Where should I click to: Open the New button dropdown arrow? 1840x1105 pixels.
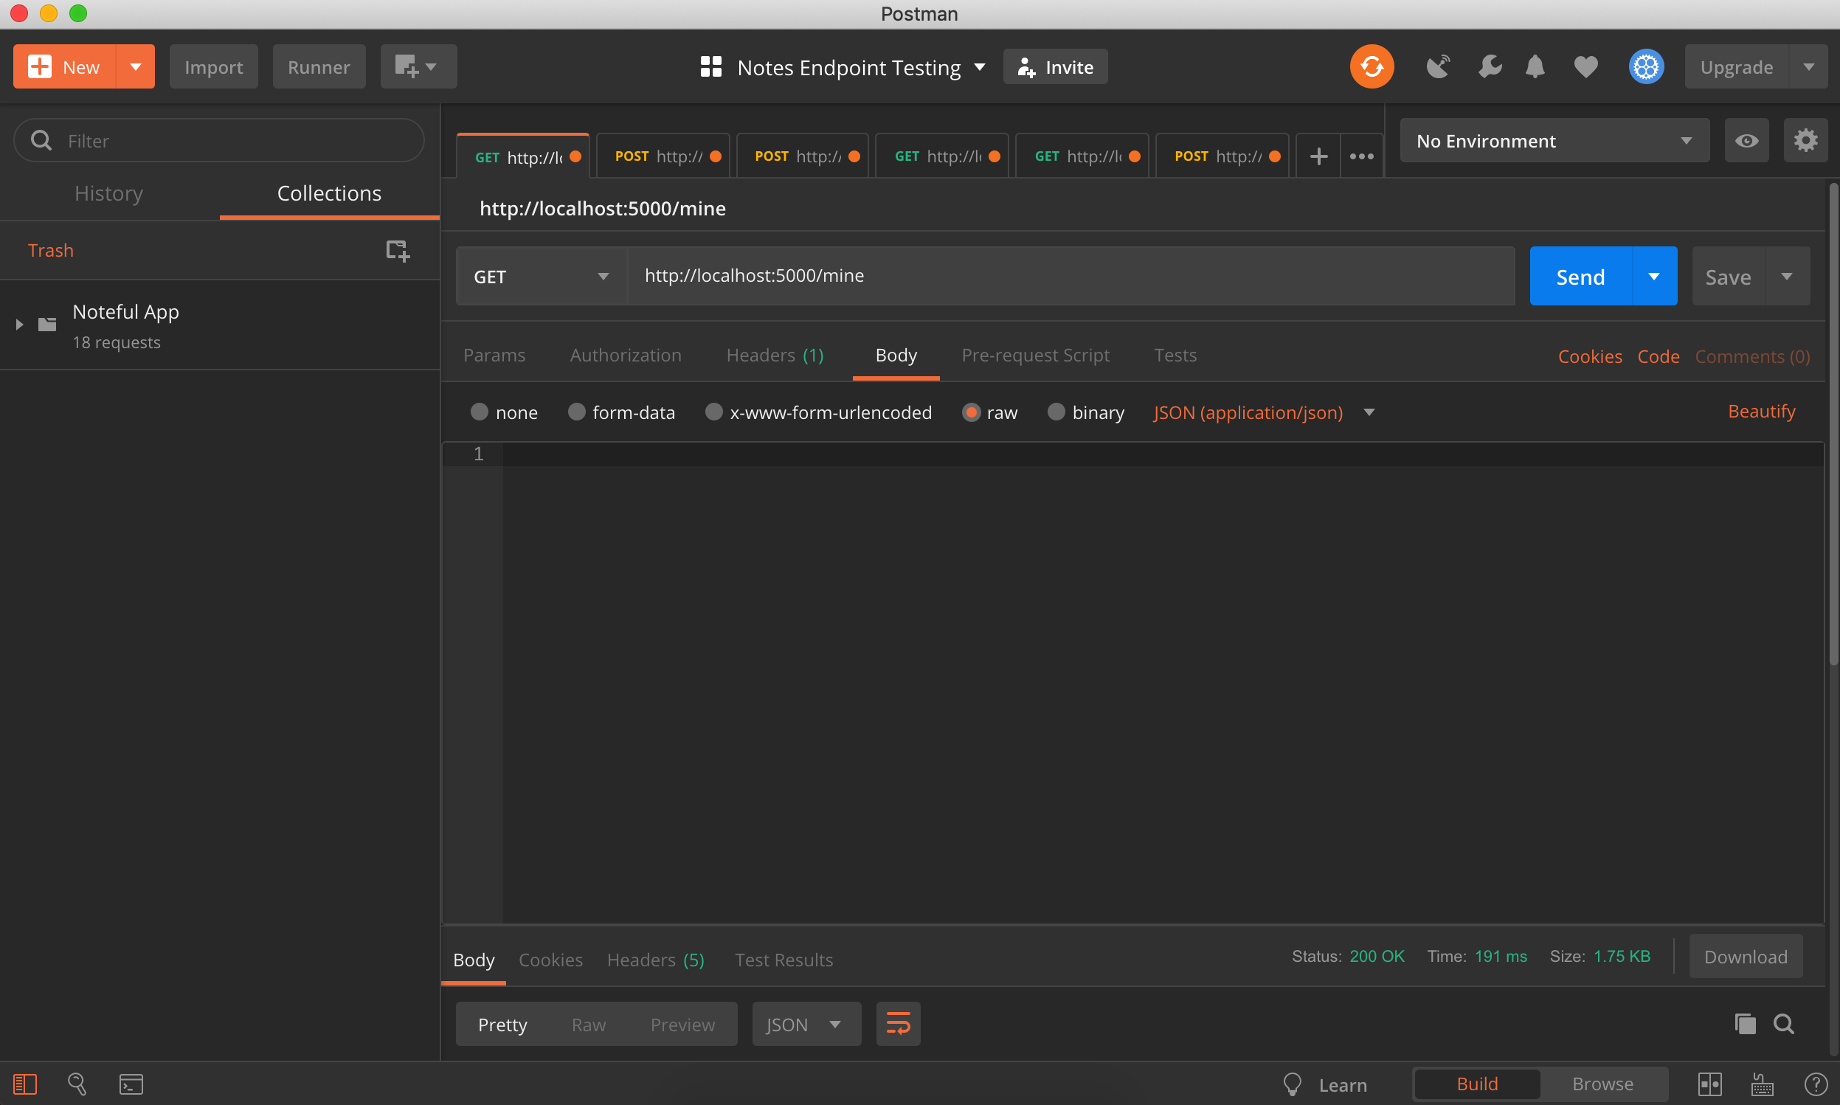(136, 67)
